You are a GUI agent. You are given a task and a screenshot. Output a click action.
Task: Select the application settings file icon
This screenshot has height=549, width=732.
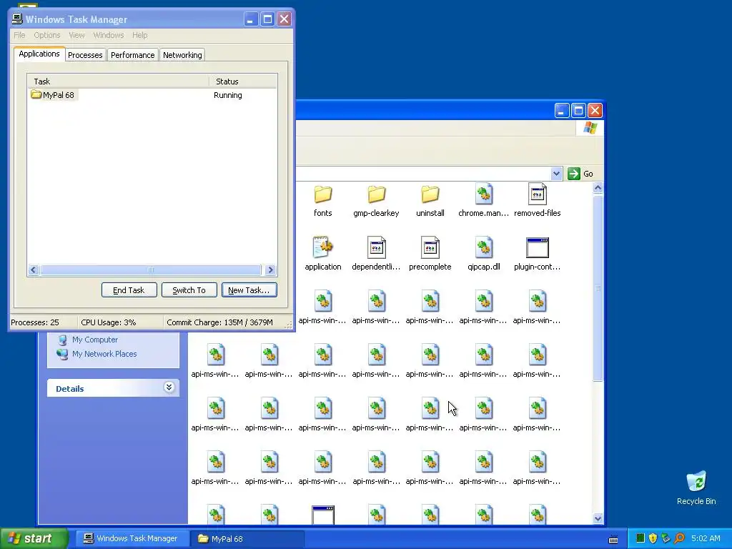[x=322, y=247]
